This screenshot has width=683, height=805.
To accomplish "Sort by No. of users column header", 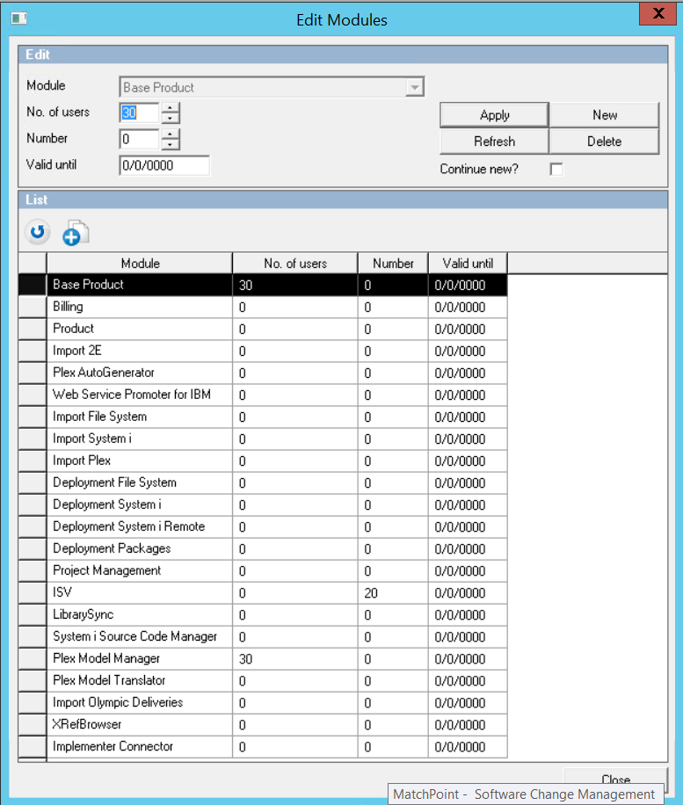I will (x=295, y=264).
